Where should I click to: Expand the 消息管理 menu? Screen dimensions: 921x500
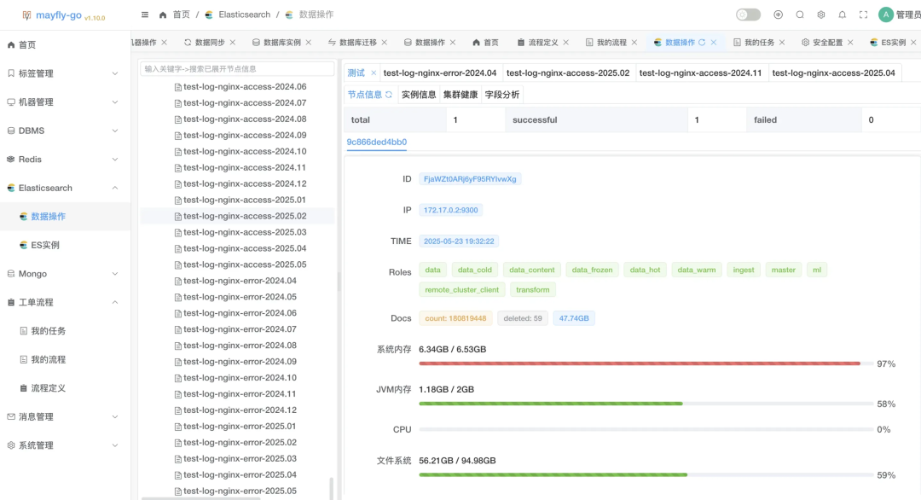[65, 416]
